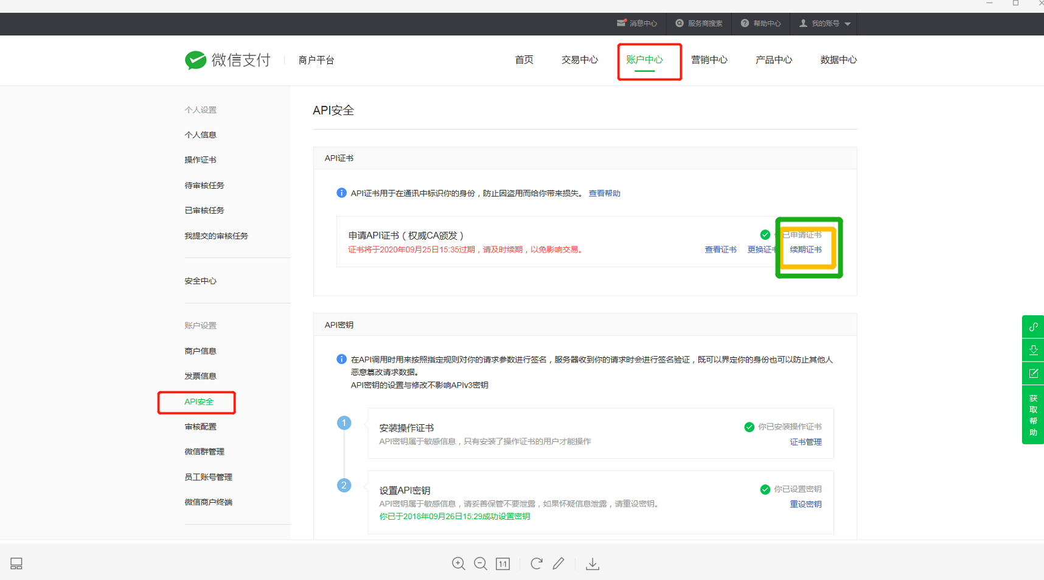Click the green 成功设置密钥 status text
This screenshot has width=1044, height=580.
pos(454,516)
